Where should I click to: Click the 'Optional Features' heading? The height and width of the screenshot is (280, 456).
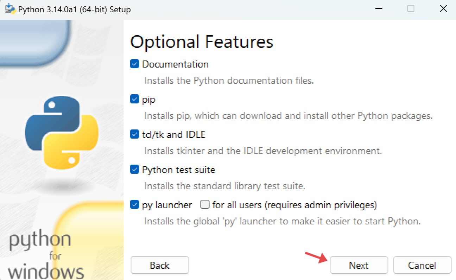[202, 42]
